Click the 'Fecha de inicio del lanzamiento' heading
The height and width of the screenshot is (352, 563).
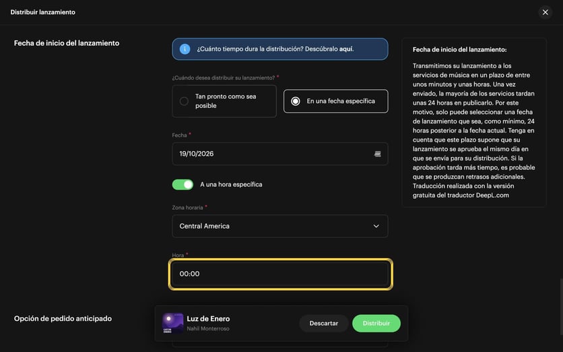click(67, 43)
